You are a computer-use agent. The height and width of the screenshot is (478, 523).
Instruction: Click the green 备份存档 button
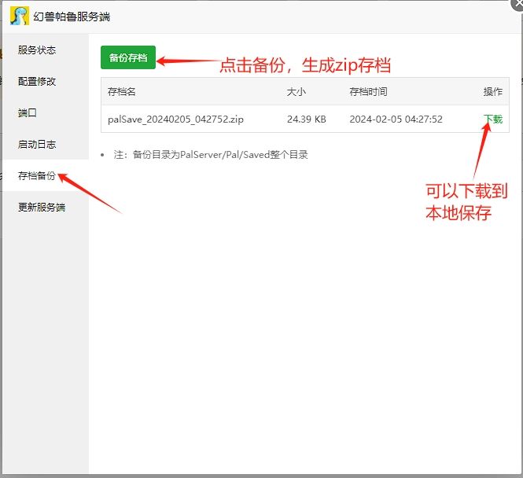[x=128, y=57]
